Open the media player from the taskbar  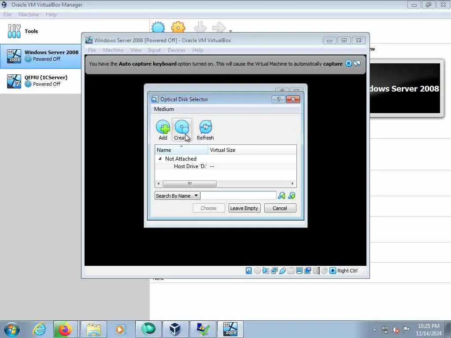(120, 329)
